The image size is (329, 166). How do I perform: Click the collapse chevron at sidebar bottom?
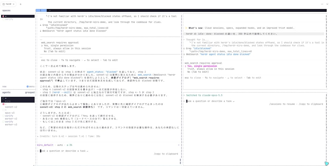[34, 165]
